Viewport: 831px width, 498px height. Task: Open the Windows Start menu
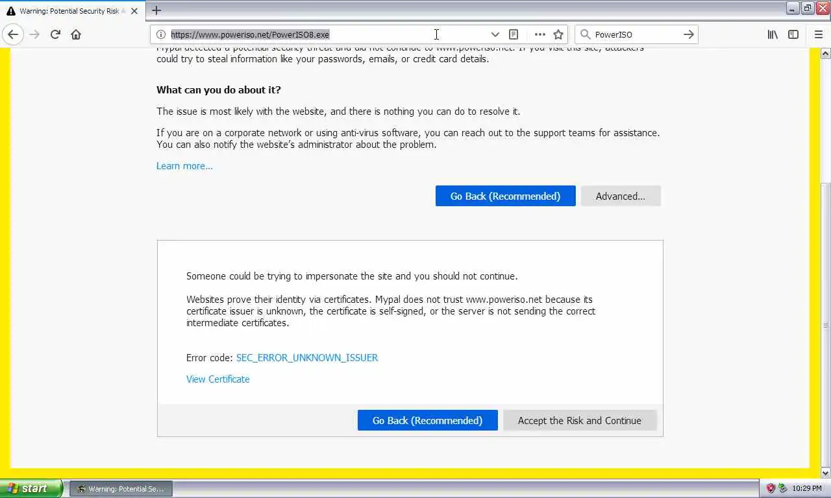pos(31,488)
